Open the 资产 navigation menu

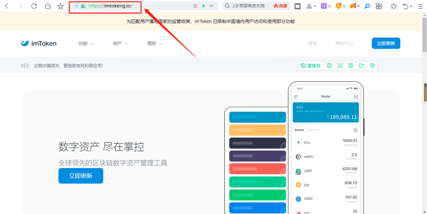click(120, 43)
